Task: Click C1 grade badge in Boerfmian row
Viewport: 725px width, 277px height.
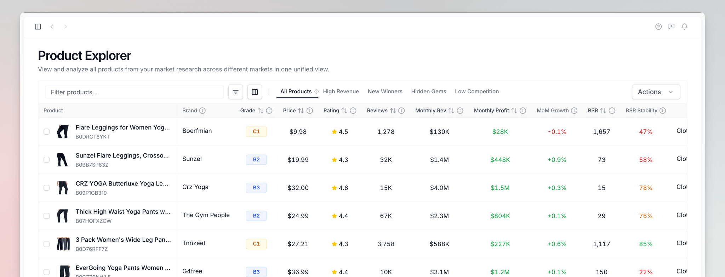Action: 256,131
